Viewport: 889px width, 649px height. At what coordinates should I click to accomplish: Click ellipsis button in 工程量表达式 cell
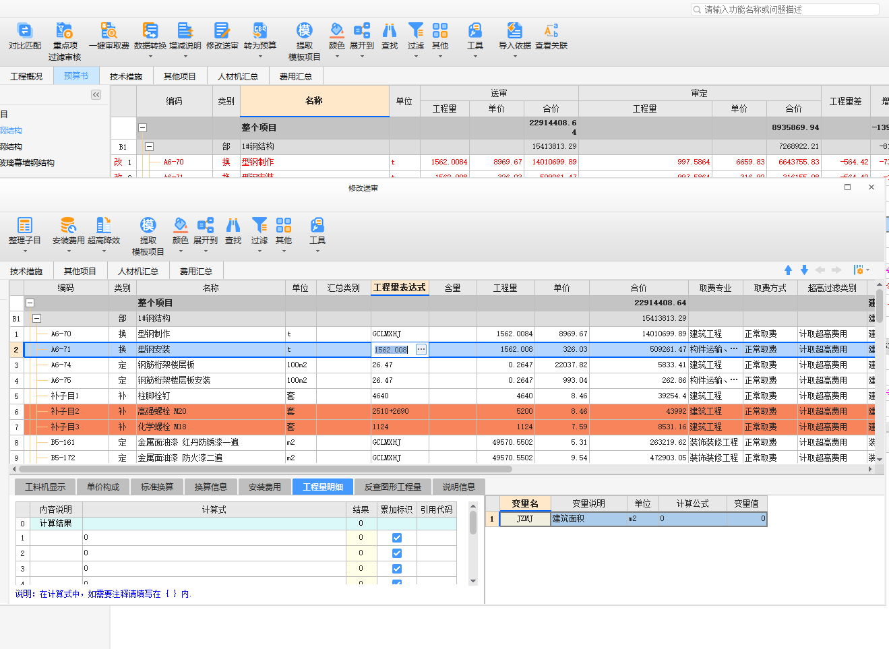[x=421, y=350]
